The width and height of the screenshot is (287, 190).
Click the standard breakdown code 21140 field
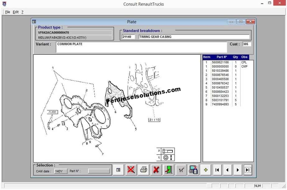pyautogui.click(x=129, y=37)
